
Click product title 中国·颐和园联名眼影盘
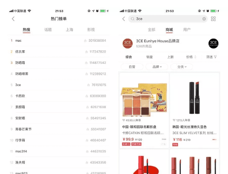pos(139,127)
